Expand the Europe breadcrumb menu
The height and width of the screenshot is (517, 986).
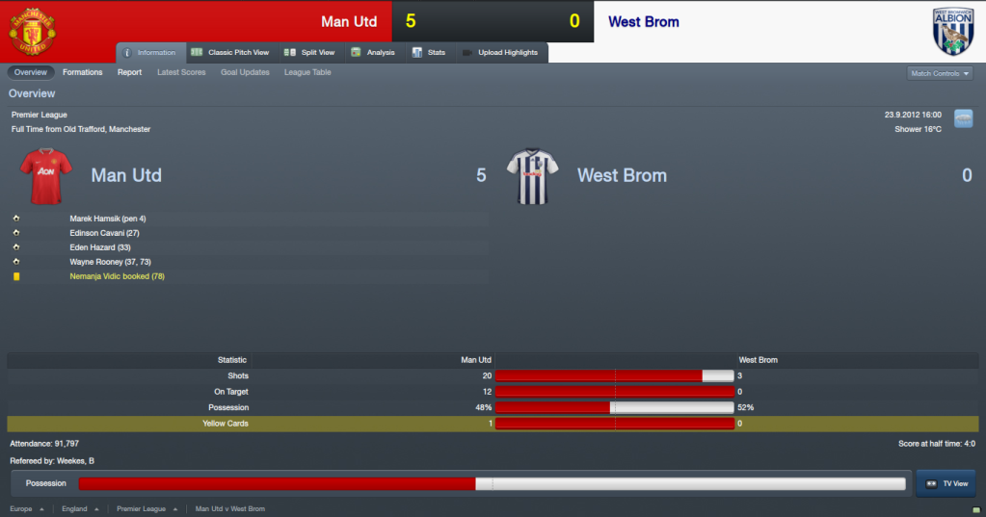[x=27, y=509]
